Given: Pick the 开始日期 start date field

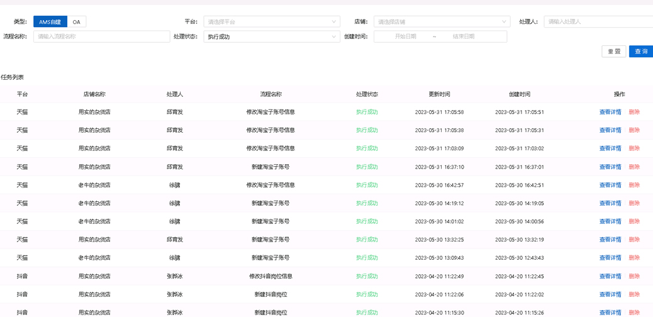Looking at the screenshot, I should (x=406, y=36).
